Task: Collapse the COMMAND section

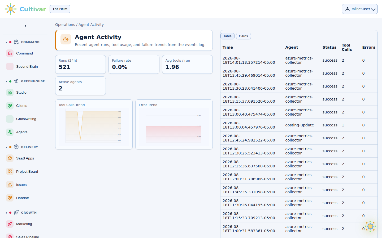Action: [6, 42]
